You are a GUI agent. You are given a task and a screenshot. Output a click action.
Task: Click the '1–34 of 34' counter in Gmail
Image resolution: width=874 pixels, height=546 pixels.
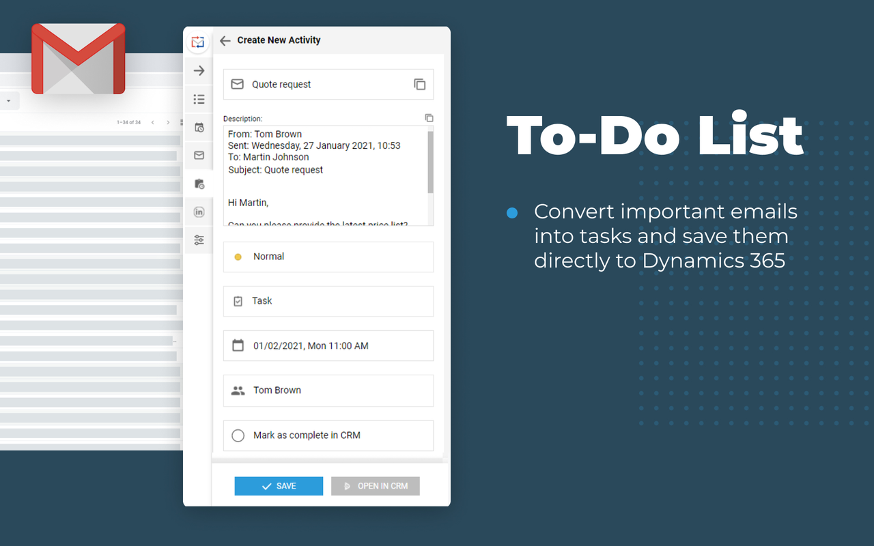tap(128, 123)
